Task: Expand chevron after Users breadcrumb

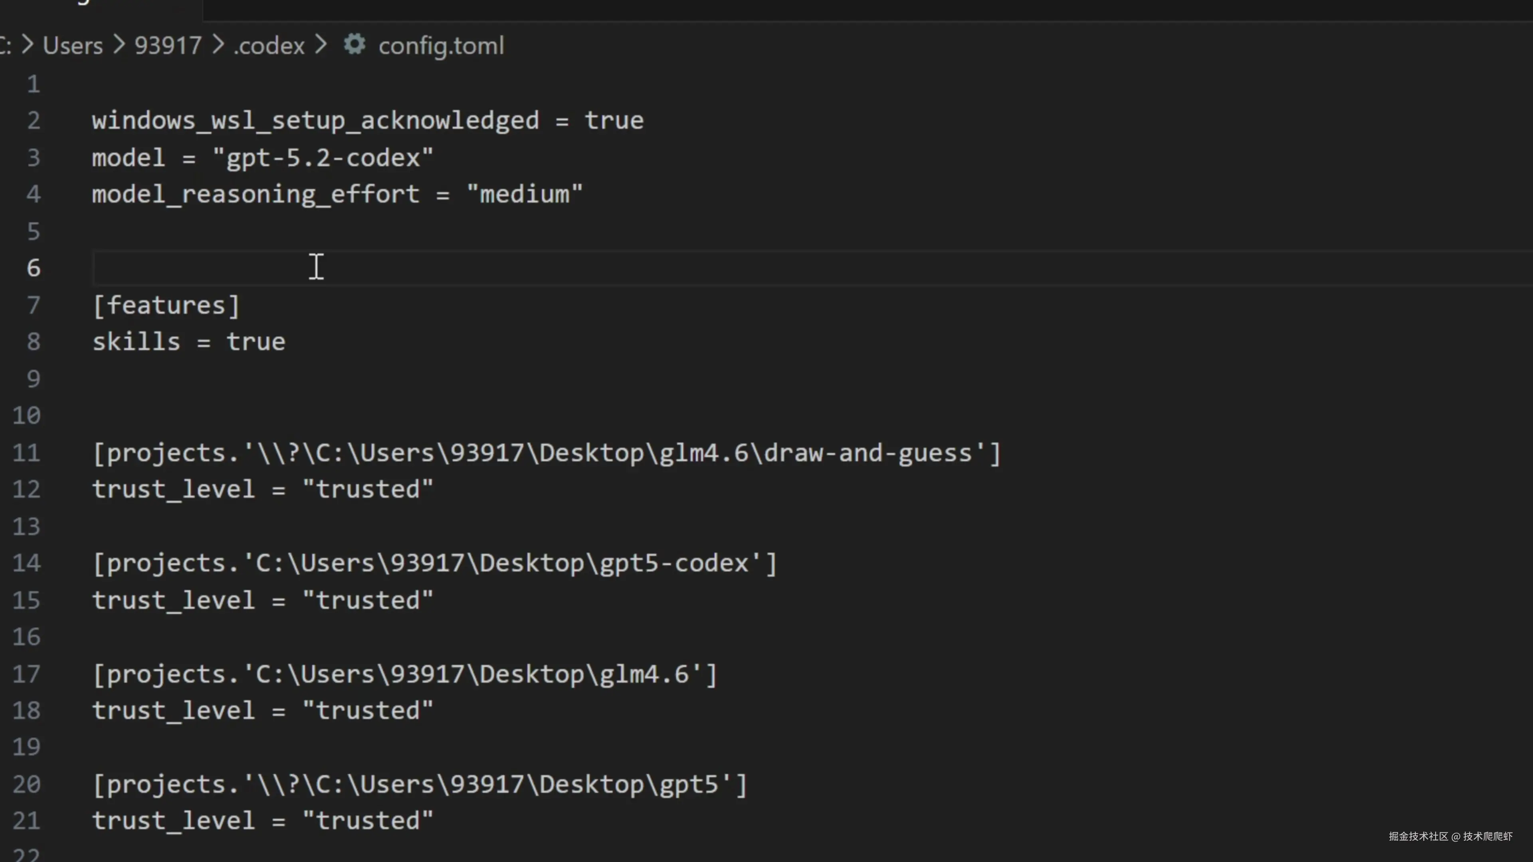Action: 119,45
